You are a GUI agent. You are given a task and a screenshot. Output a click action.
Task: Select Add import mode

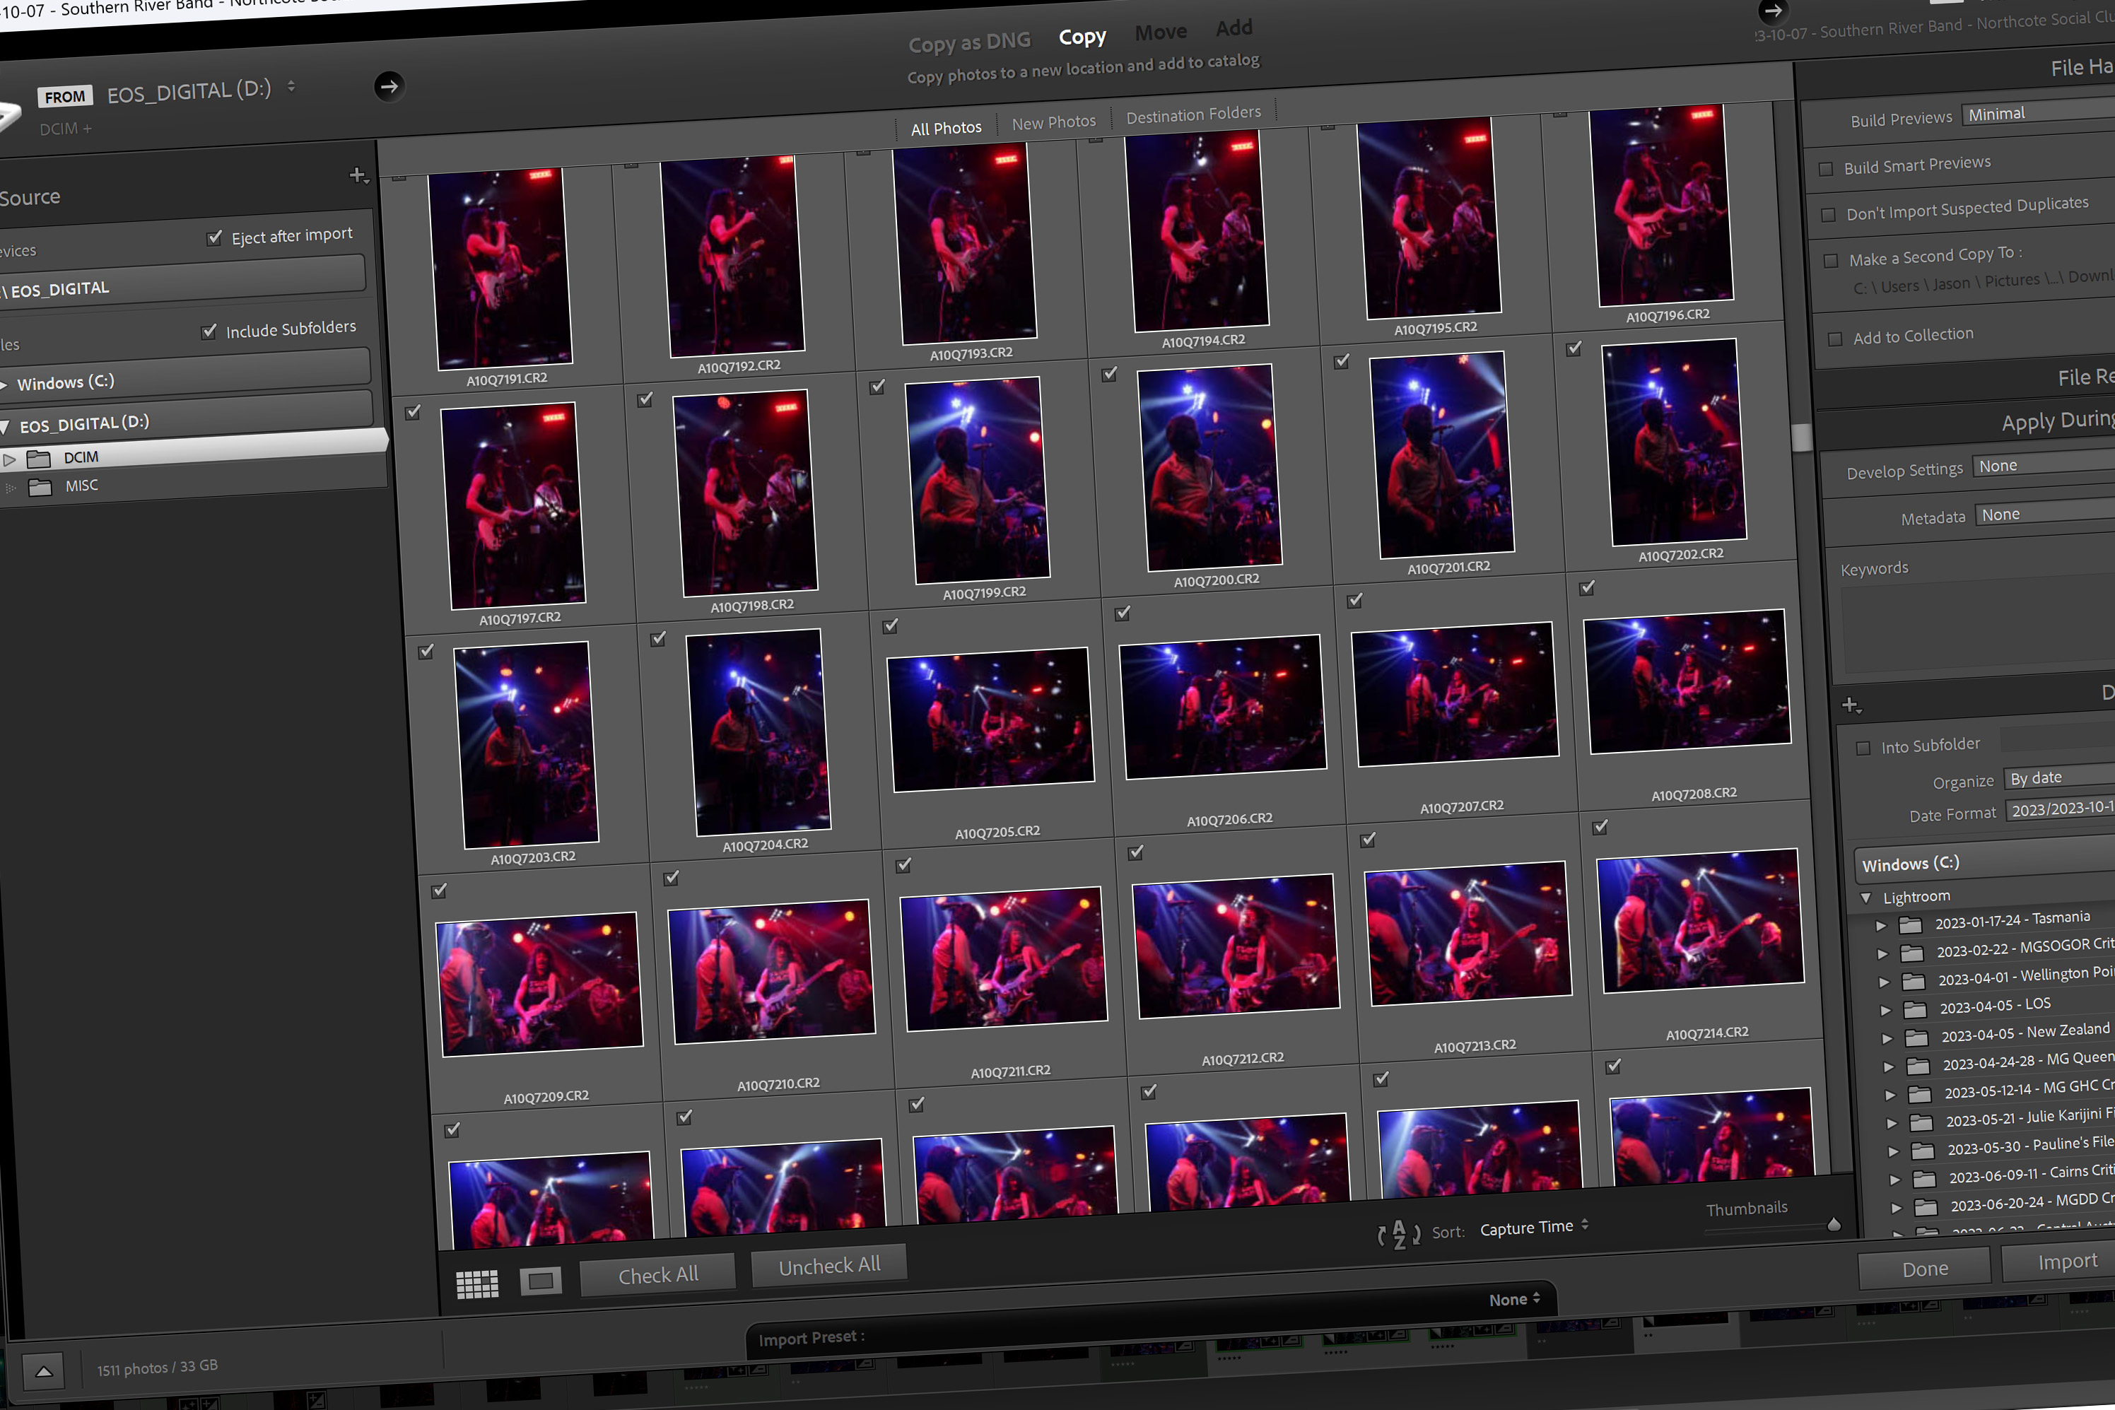coord(1234,28)
